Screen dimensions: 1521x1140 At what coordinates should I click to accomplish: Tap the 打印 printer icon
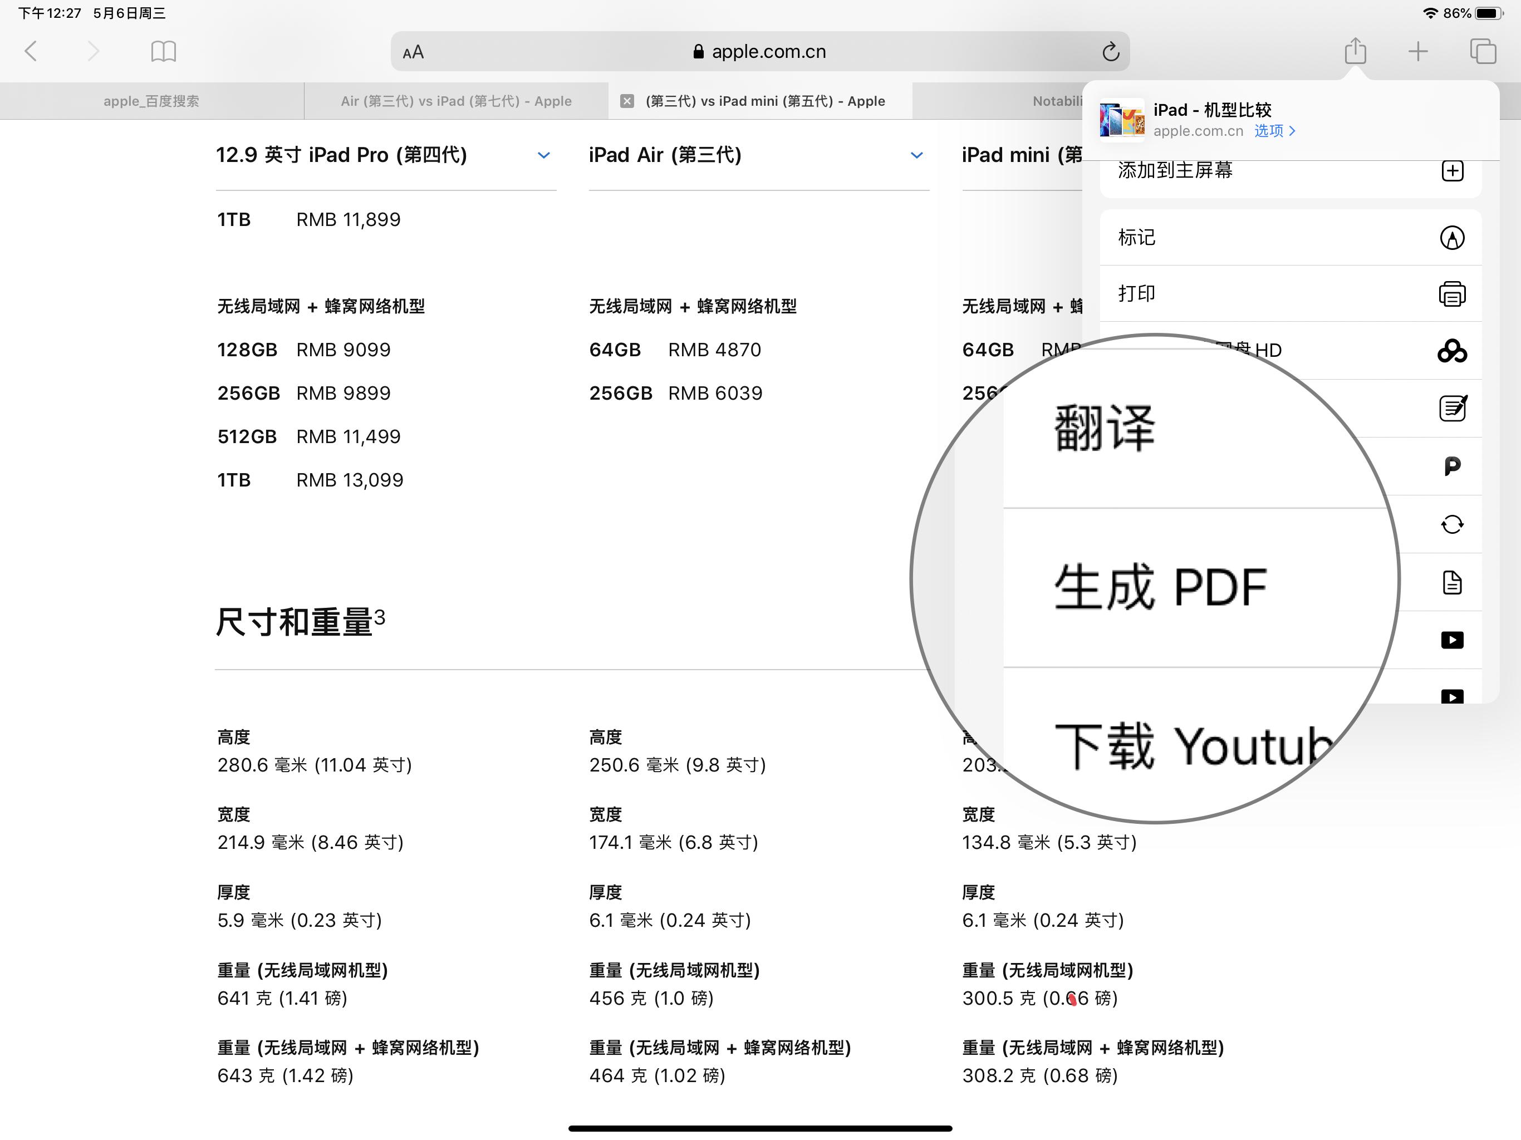pos(1451,293)
